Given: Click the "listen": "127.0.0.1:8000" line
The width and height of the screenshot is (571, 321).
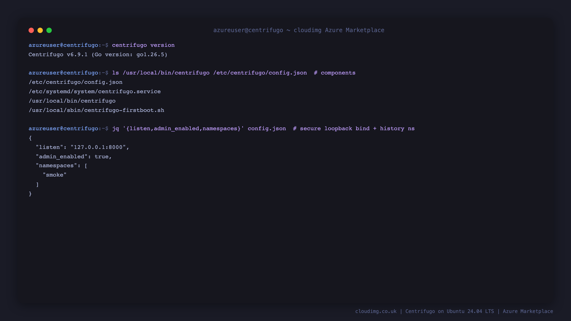Looking at the screenshot, I should pos(83,147).
